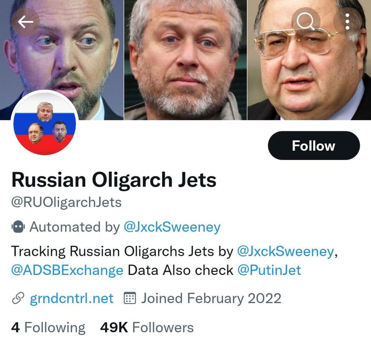Click the calendar icon next to join date
Image resolution: width=371 pixels, height=346 pixels.
tap(129, 298)
